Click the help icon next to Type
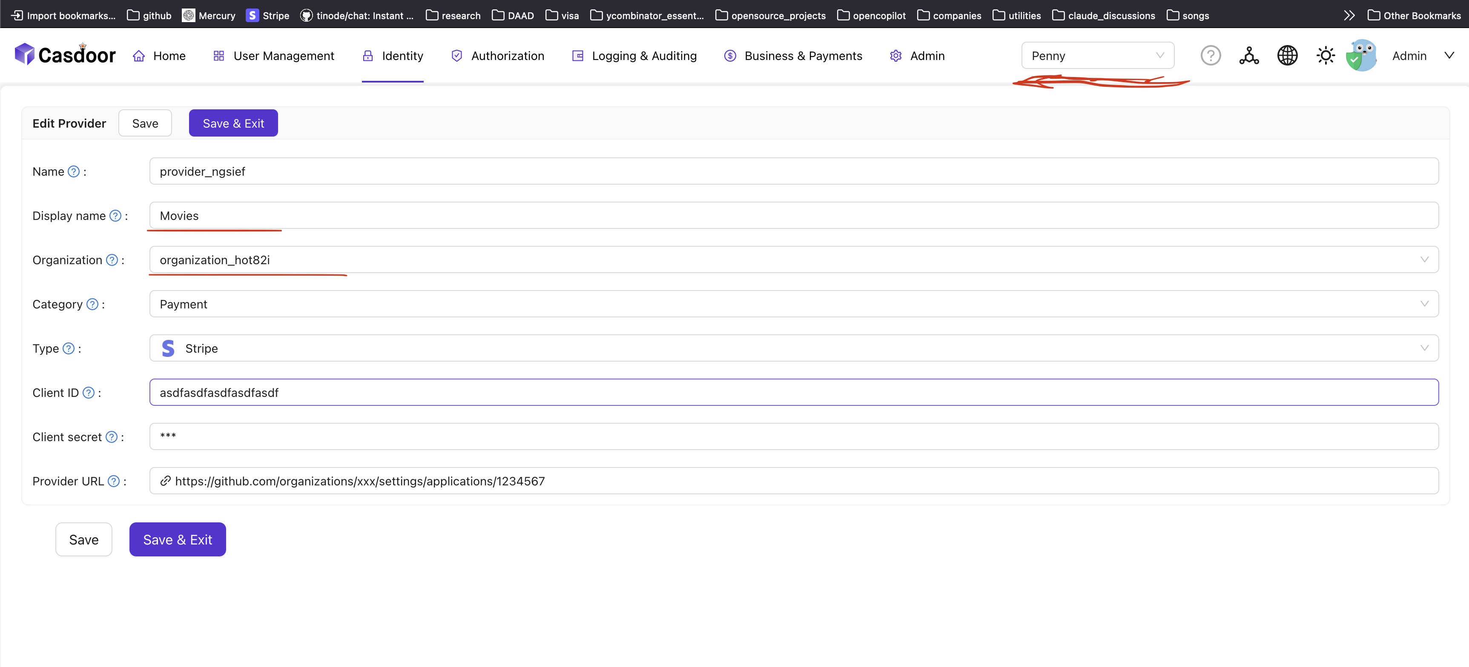Viewport: 1469px width, 667px height. pos(69,348)
